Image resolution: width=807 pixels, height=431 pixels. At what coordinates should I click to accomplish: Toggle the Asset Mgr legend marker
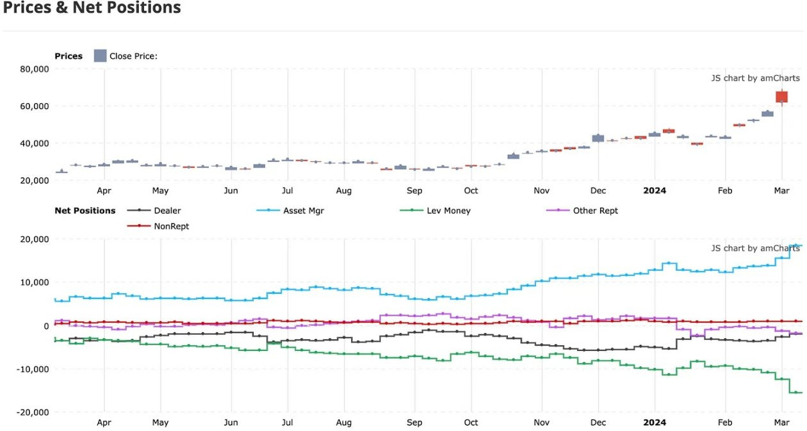268,210
